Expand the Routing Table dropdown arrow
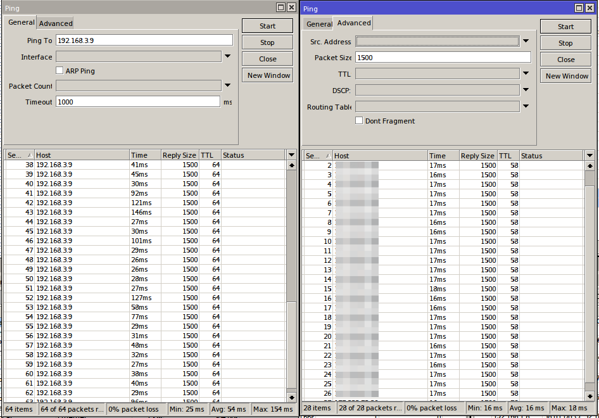Image resolution: width=599 pixels, height=418 pixels. tap(526, 106)
